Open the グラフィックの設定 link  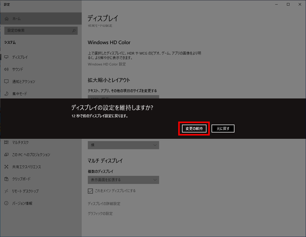[x=100, y=214]
